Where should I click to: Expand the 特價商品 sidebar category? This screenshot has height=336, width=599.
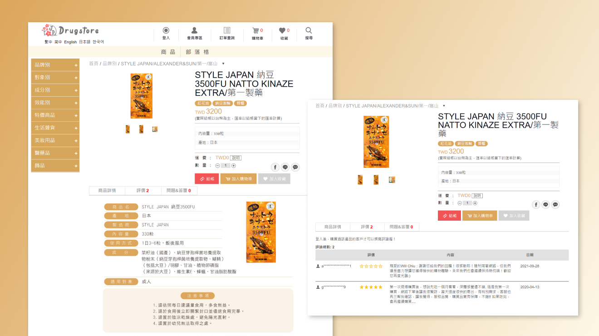click(x=55, y=115)
